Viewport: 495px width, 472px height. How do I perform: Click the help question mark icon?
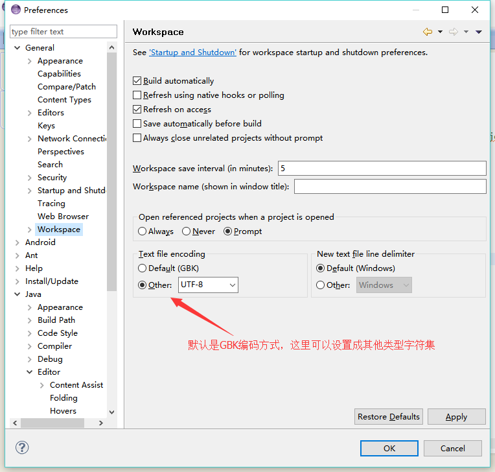[22, 447]
